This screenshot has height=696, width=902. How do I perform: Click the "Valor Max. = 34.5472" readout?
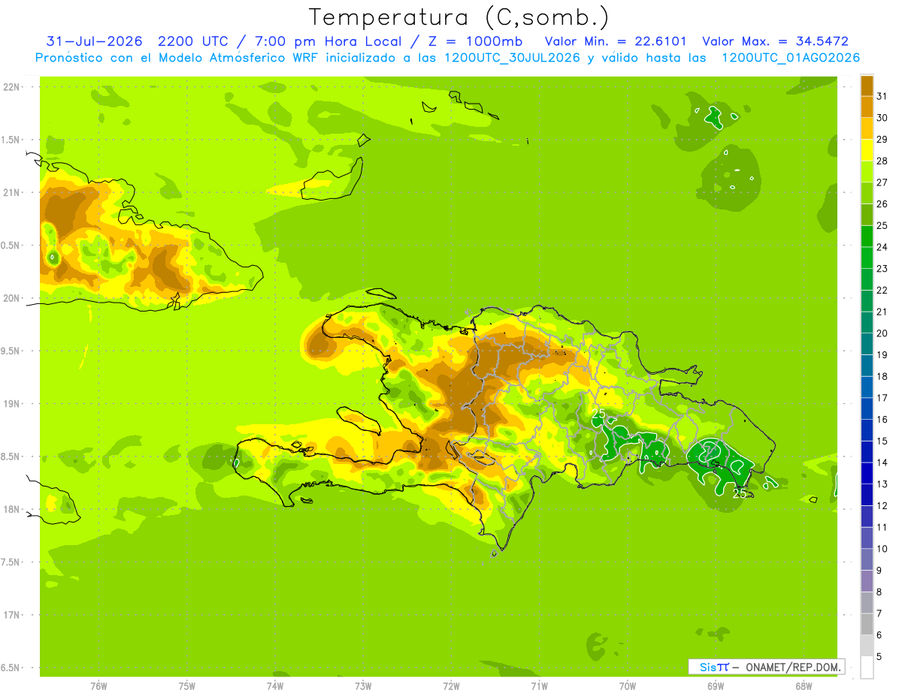pyautogui.click(x=775, y=41)
